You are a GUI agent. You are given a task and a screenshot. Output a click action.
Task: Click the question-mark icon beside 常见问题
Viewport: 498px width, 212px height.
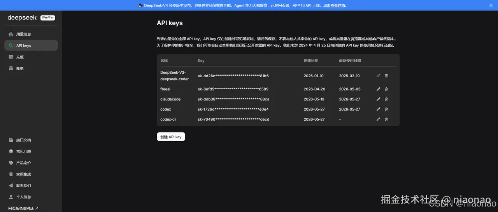point(11,151)
